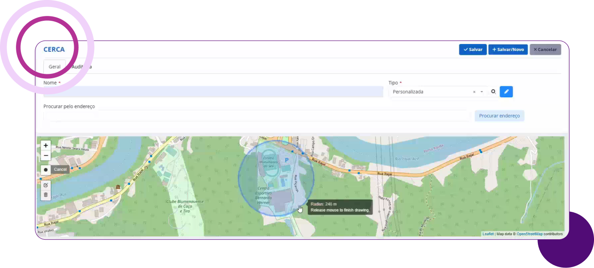Focus the Procurar pelo endereço field
594x268 pixels.
click(x=256, y=116)
